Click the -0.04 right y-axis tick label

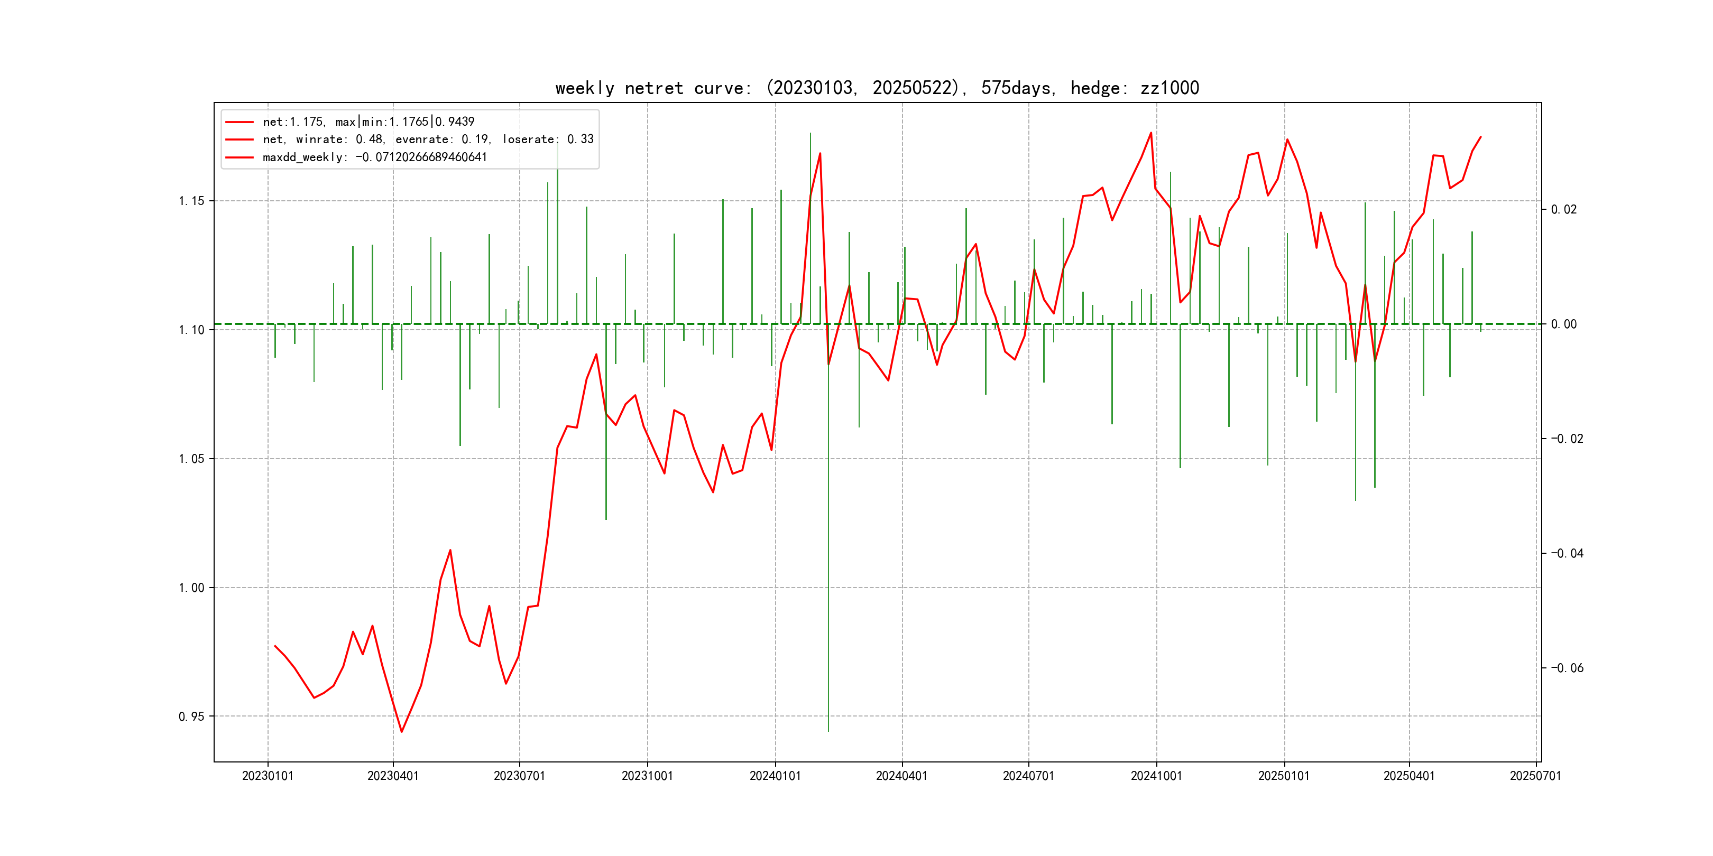tap(1567, 553)
